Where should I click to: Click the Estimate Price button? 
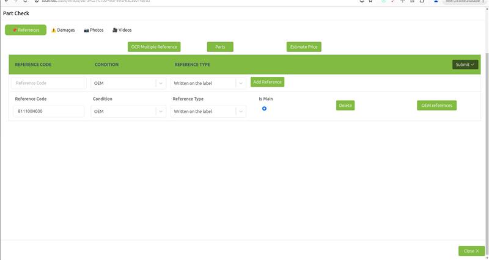pyautogui.click(x=304, y=47)
